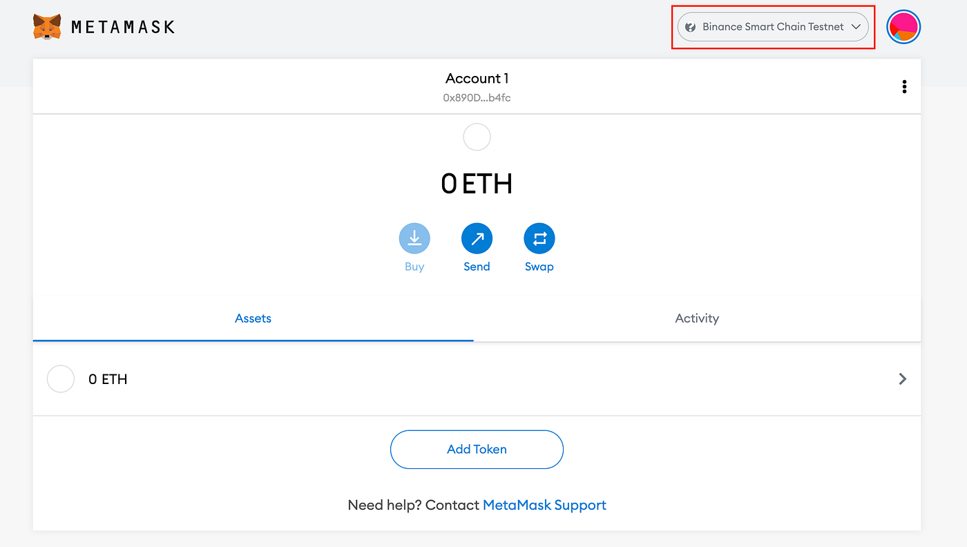Click the Swap arrows icon
Viewport: 967px width, 547px height.
(539, 238)
